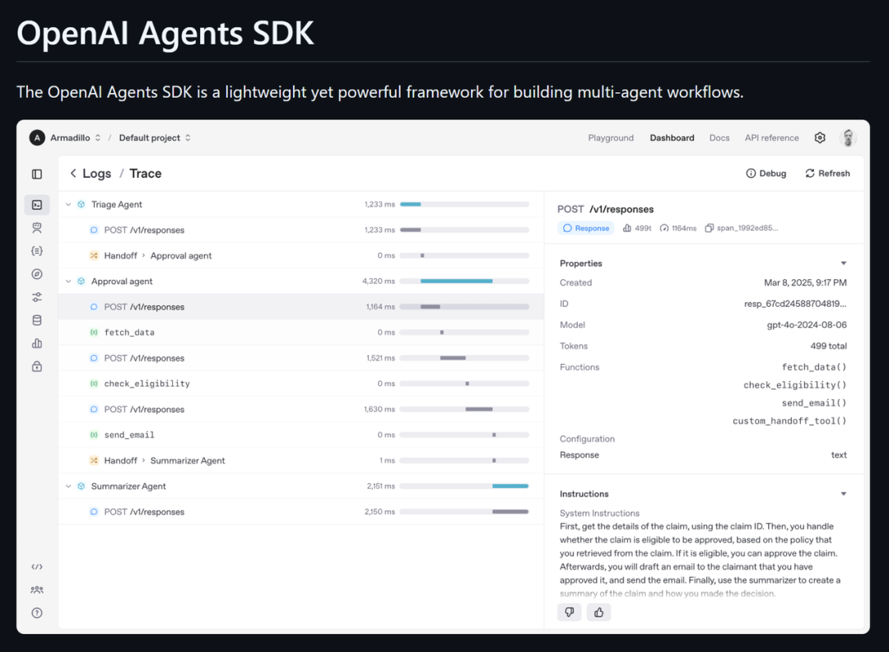Image resolution: width=889 pixels, height=652 pixels.
Task: Select the check_eligibility span row
Action: [301, 384]
